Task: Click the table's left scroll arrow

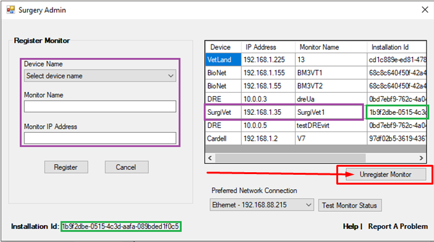Action: point(210,158)
